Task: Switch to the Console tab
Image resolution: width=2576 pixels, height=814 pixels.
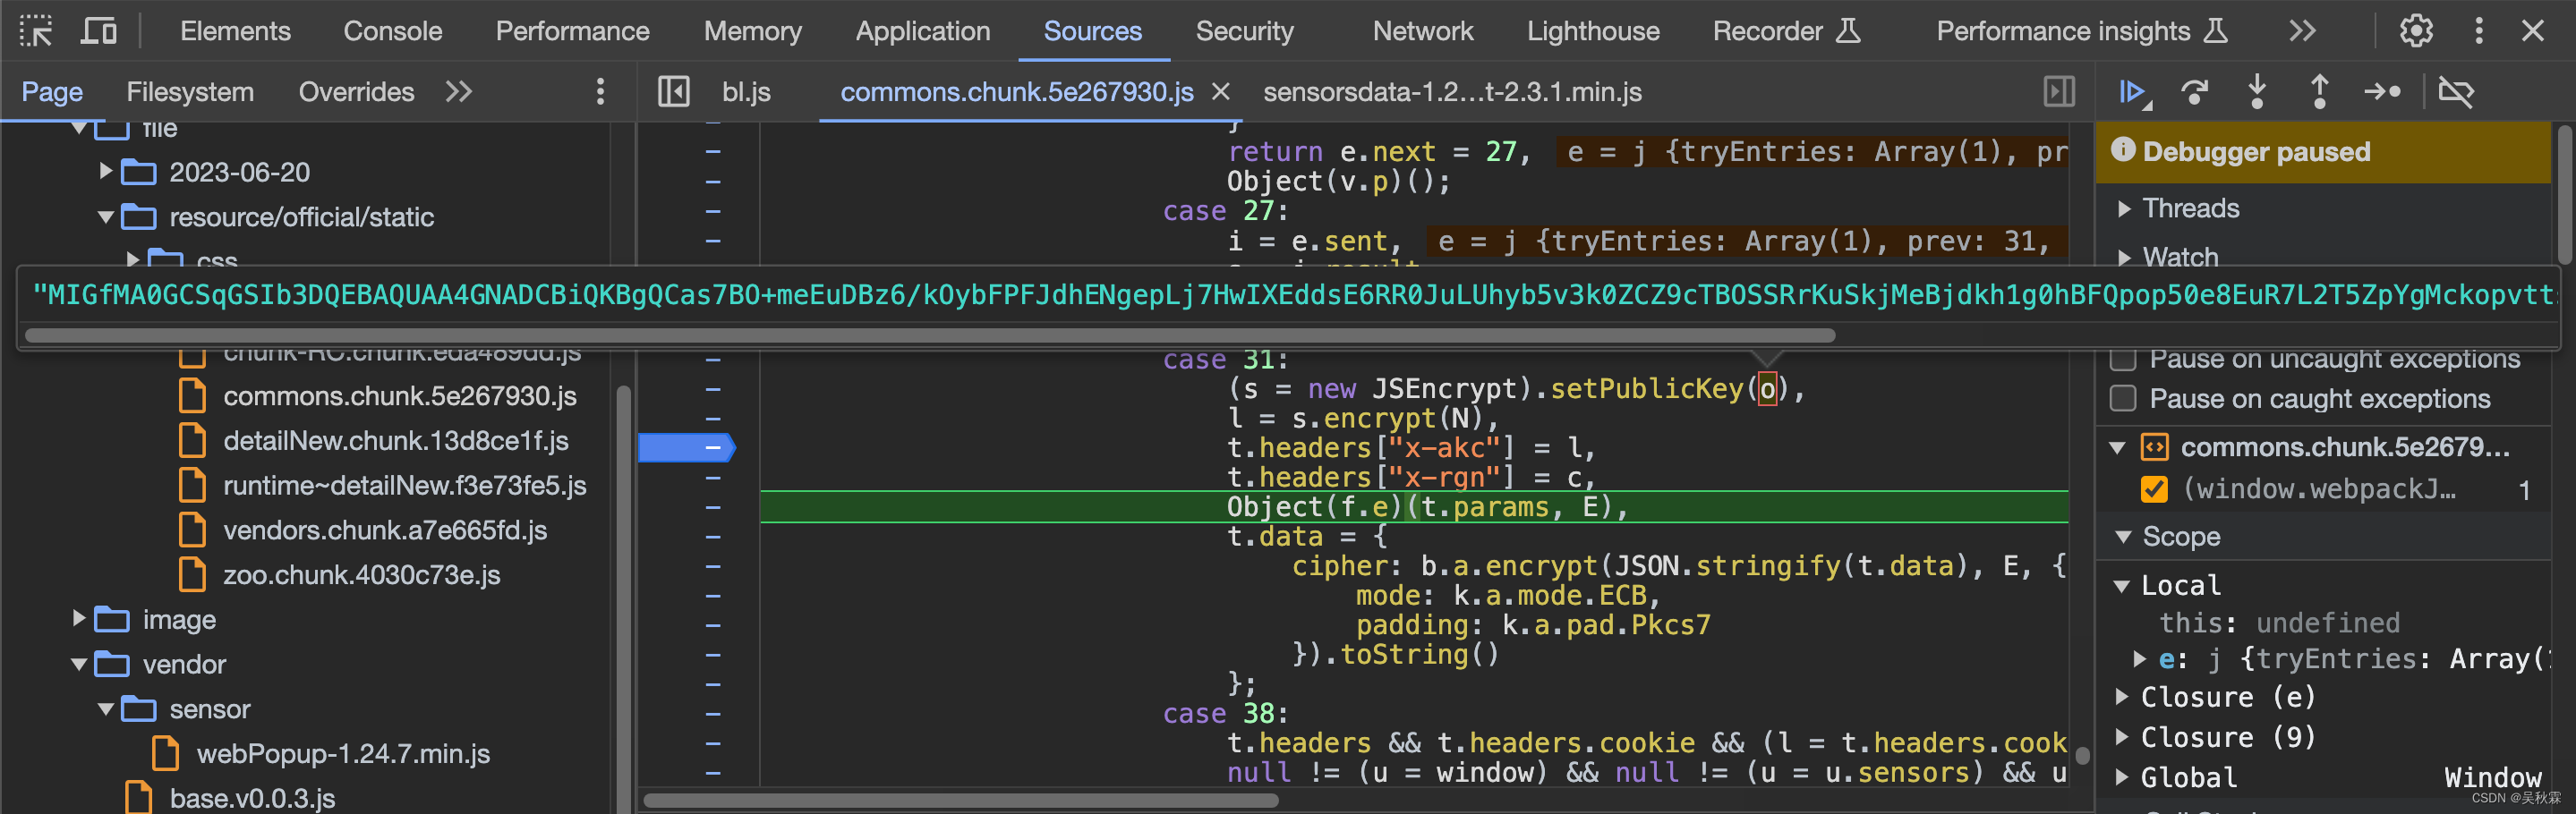Action: pyautogui.click(x=392, y=31)
